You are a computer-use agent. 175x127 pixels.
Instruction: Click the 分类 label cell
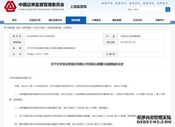pyautogui.click(x=111, y=36)
